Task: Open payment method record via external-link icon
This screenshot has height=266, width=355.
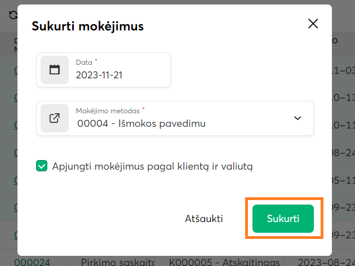Action: click(55, 118)
